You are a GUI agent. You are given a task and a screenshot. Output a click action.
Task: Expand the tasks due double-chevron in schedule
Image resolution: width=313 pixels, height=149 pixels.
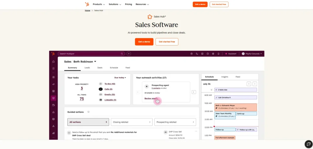coord(212,90)
